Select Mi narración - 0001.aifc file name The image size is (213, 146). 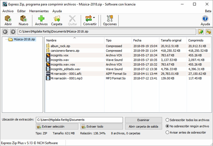[66, 74]
